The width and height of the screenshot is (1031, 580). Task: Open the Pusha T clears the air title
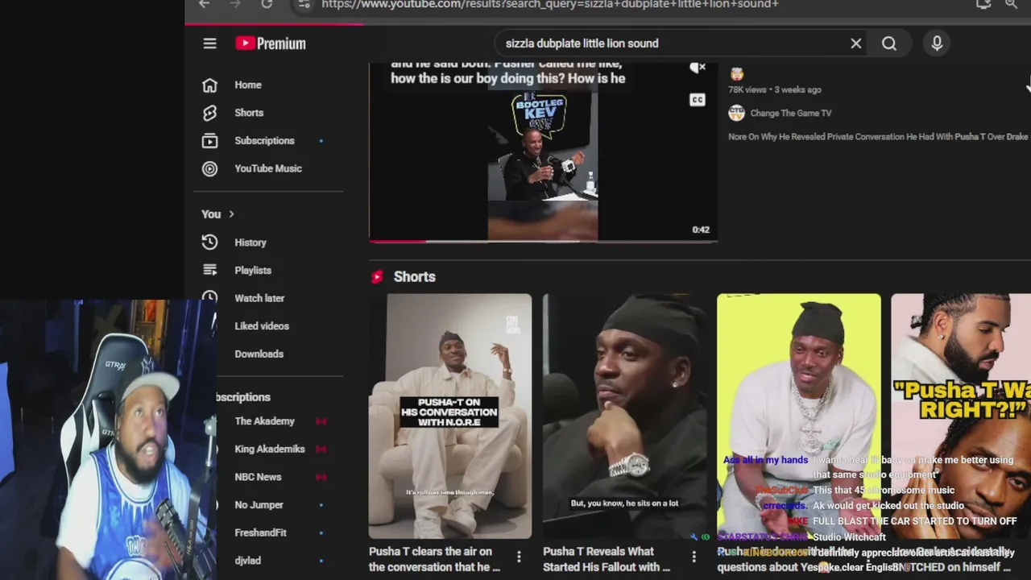click(x=434, y=559)
